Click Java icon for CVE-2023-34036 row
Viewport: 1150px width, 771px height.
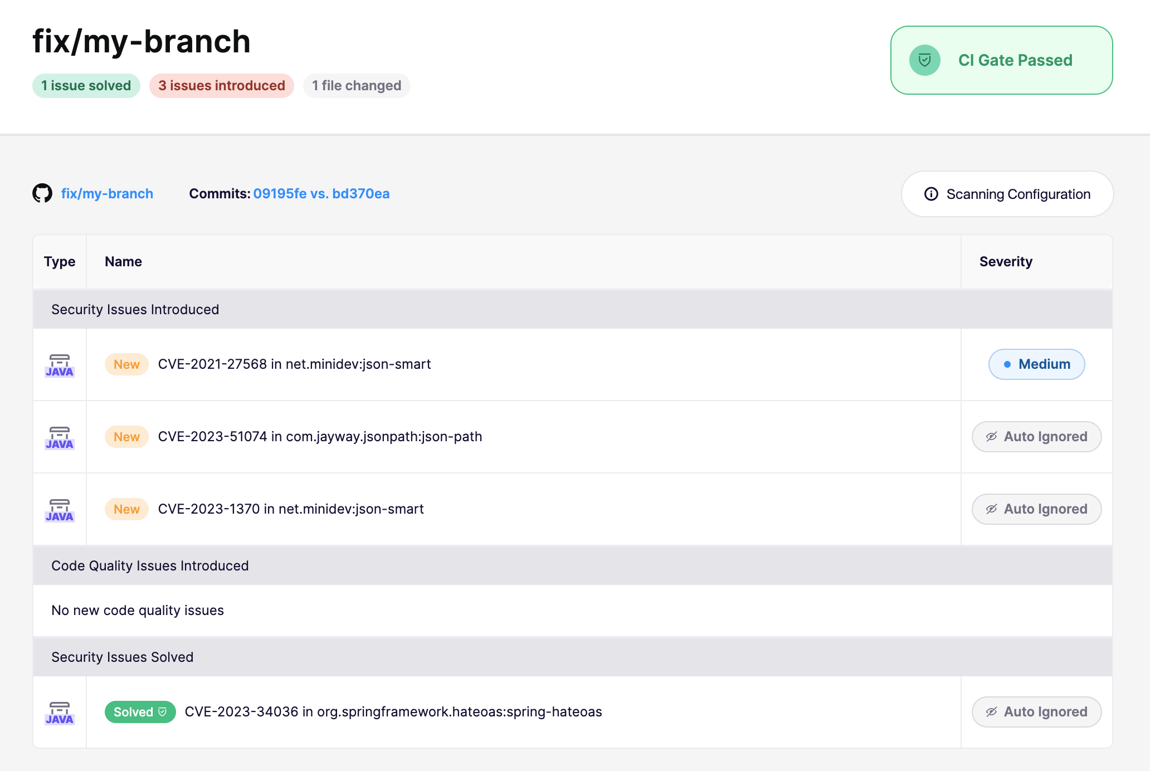[60, 713]
